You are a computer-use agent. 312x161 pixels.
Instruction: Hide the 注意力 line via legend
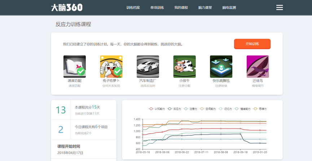191,109
